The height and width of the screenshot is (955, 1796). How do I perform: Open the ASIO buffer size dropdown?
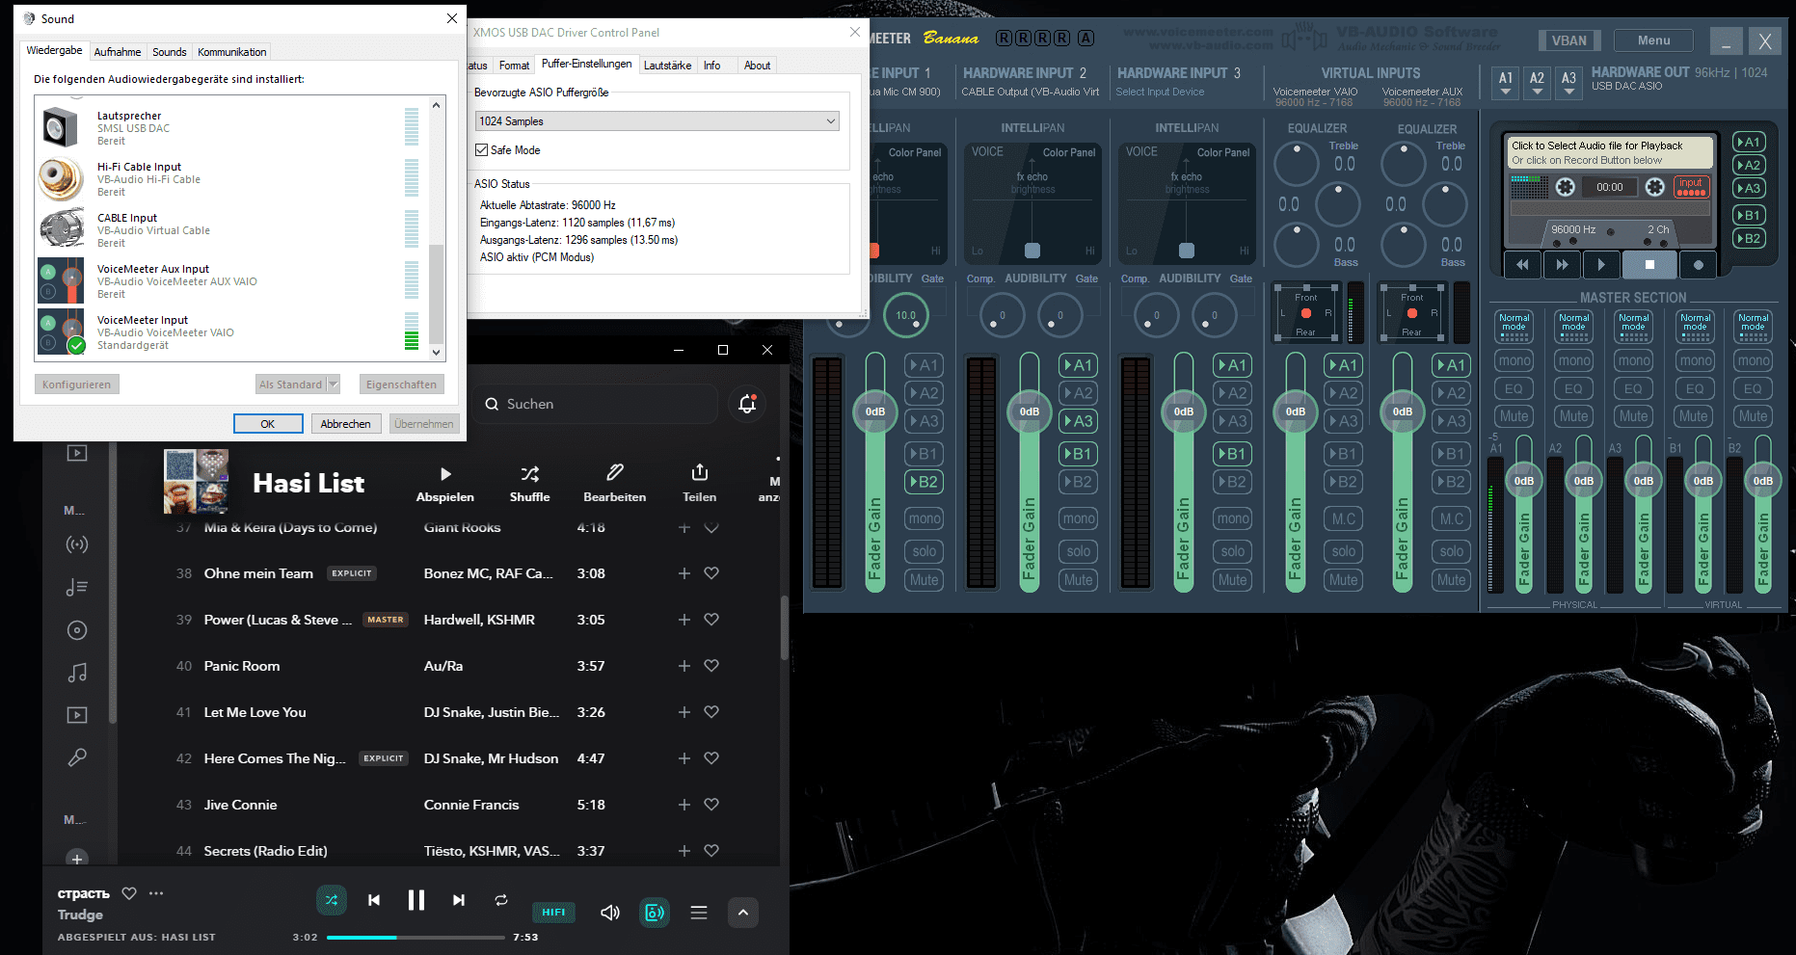pos(657,121)
